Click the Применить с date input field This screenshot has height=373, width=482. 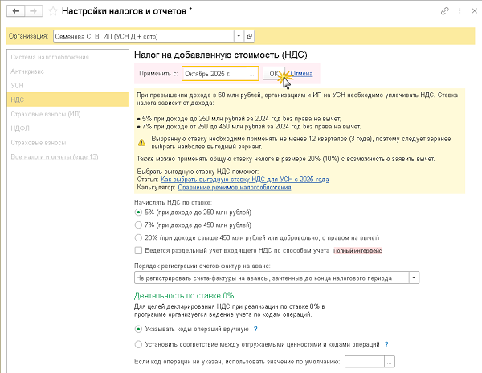tap(214, 74)
